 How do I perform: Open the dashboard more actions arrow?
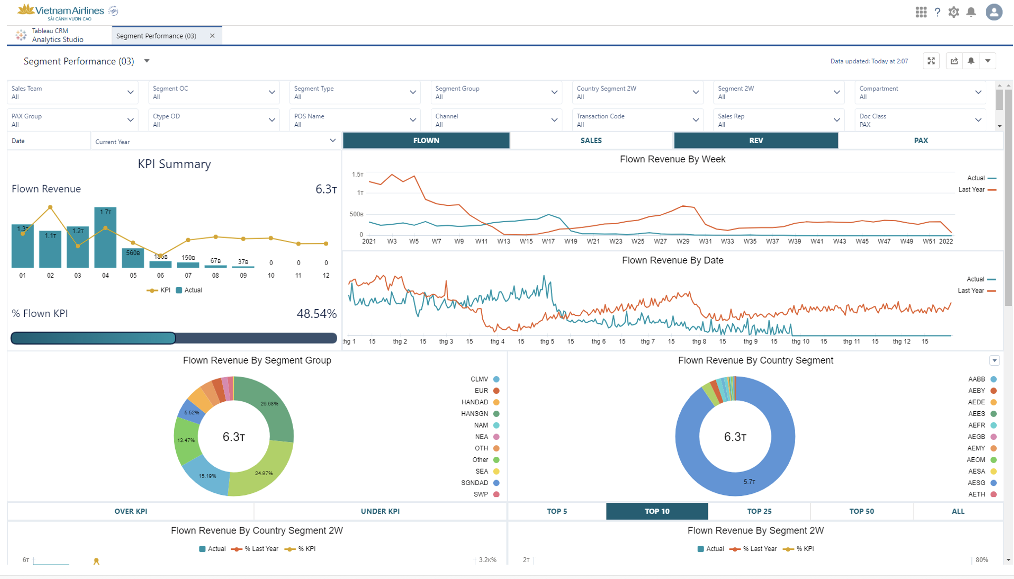pos(988,61)
